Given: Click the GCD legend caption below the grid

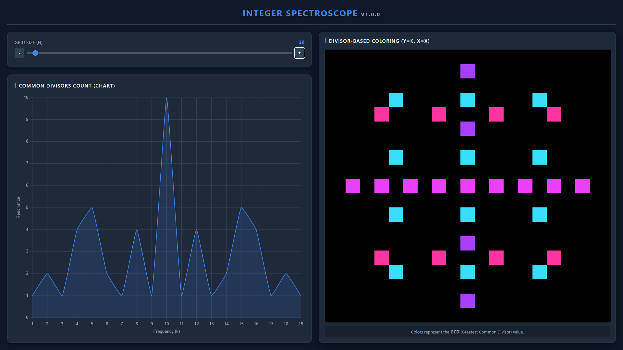Looking at the screenshot, I should (467, 332).
